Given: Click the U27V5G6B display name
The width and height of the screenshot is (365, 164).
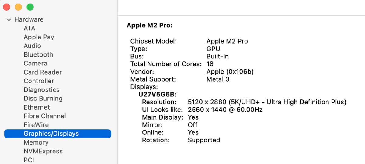Looking at the screenshot, I should [158, 94].
